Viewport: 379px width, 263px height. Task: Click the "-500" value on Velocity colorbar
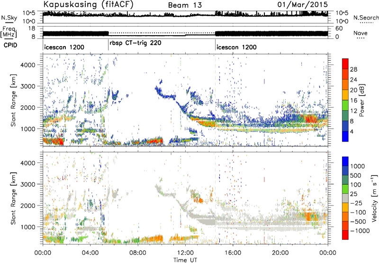[358, 222]
